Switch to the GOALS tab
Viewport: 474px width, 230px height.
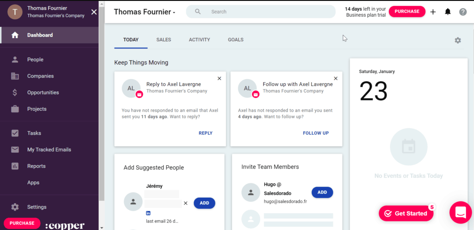click(x=236, y=39)
